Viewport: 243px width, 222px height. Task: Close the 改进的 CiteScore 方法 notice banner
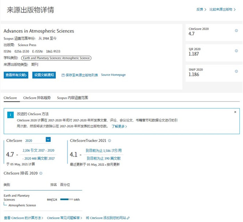[x=235, y=112]
